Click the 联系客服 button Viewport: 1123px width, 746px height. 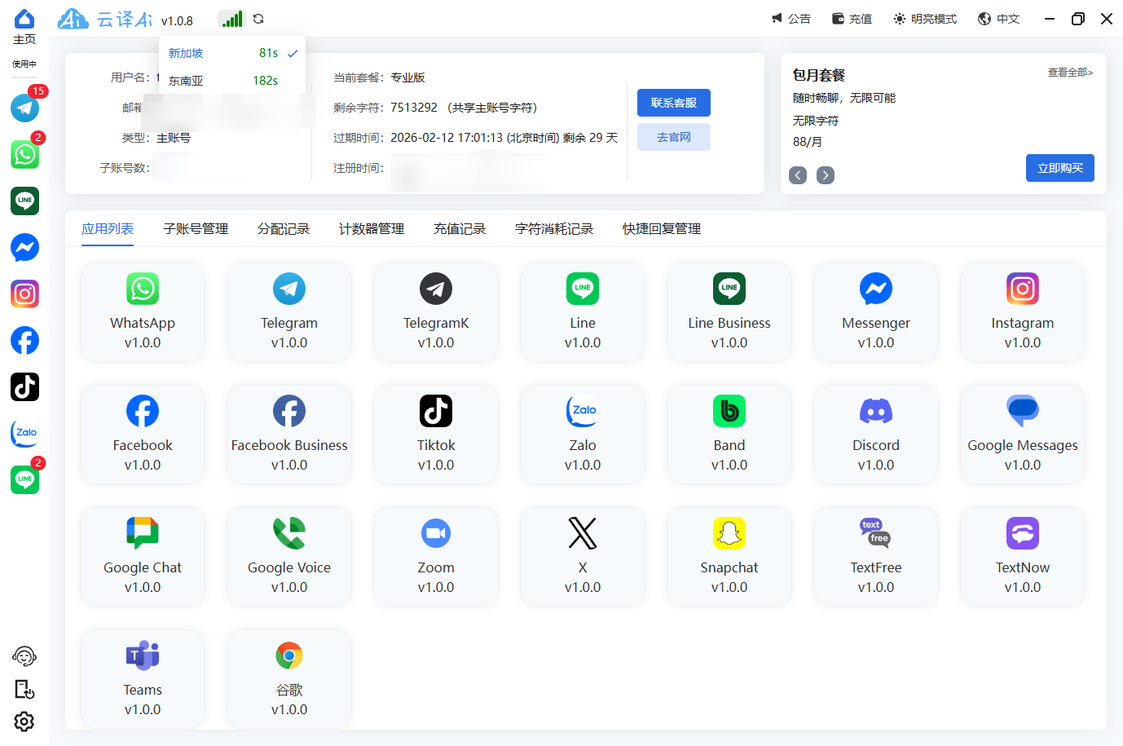click(673, 102)
